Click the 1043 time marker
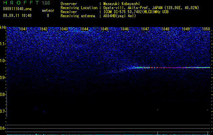 click(64, 29)
